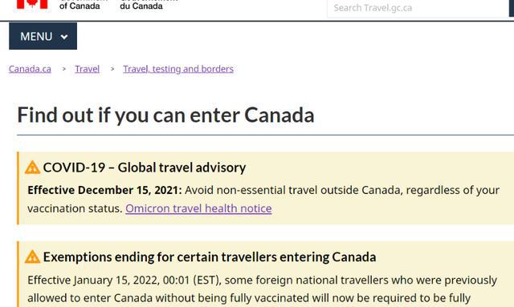Go to the Travel breadcrumb link
The image size is (514, 307).
click(x=88, y=69)
